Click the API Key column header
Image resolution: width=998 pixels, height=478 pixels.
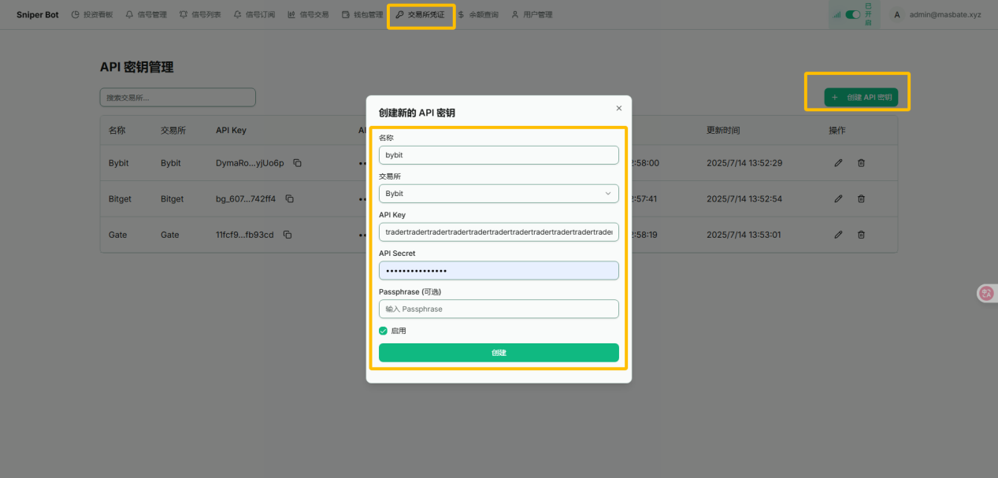(x=232, y=130)
